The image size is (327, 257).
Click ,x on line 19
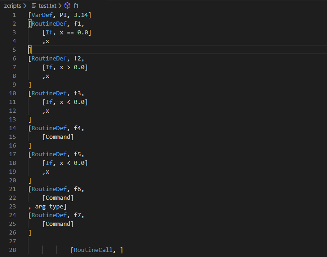coord(46,172)
